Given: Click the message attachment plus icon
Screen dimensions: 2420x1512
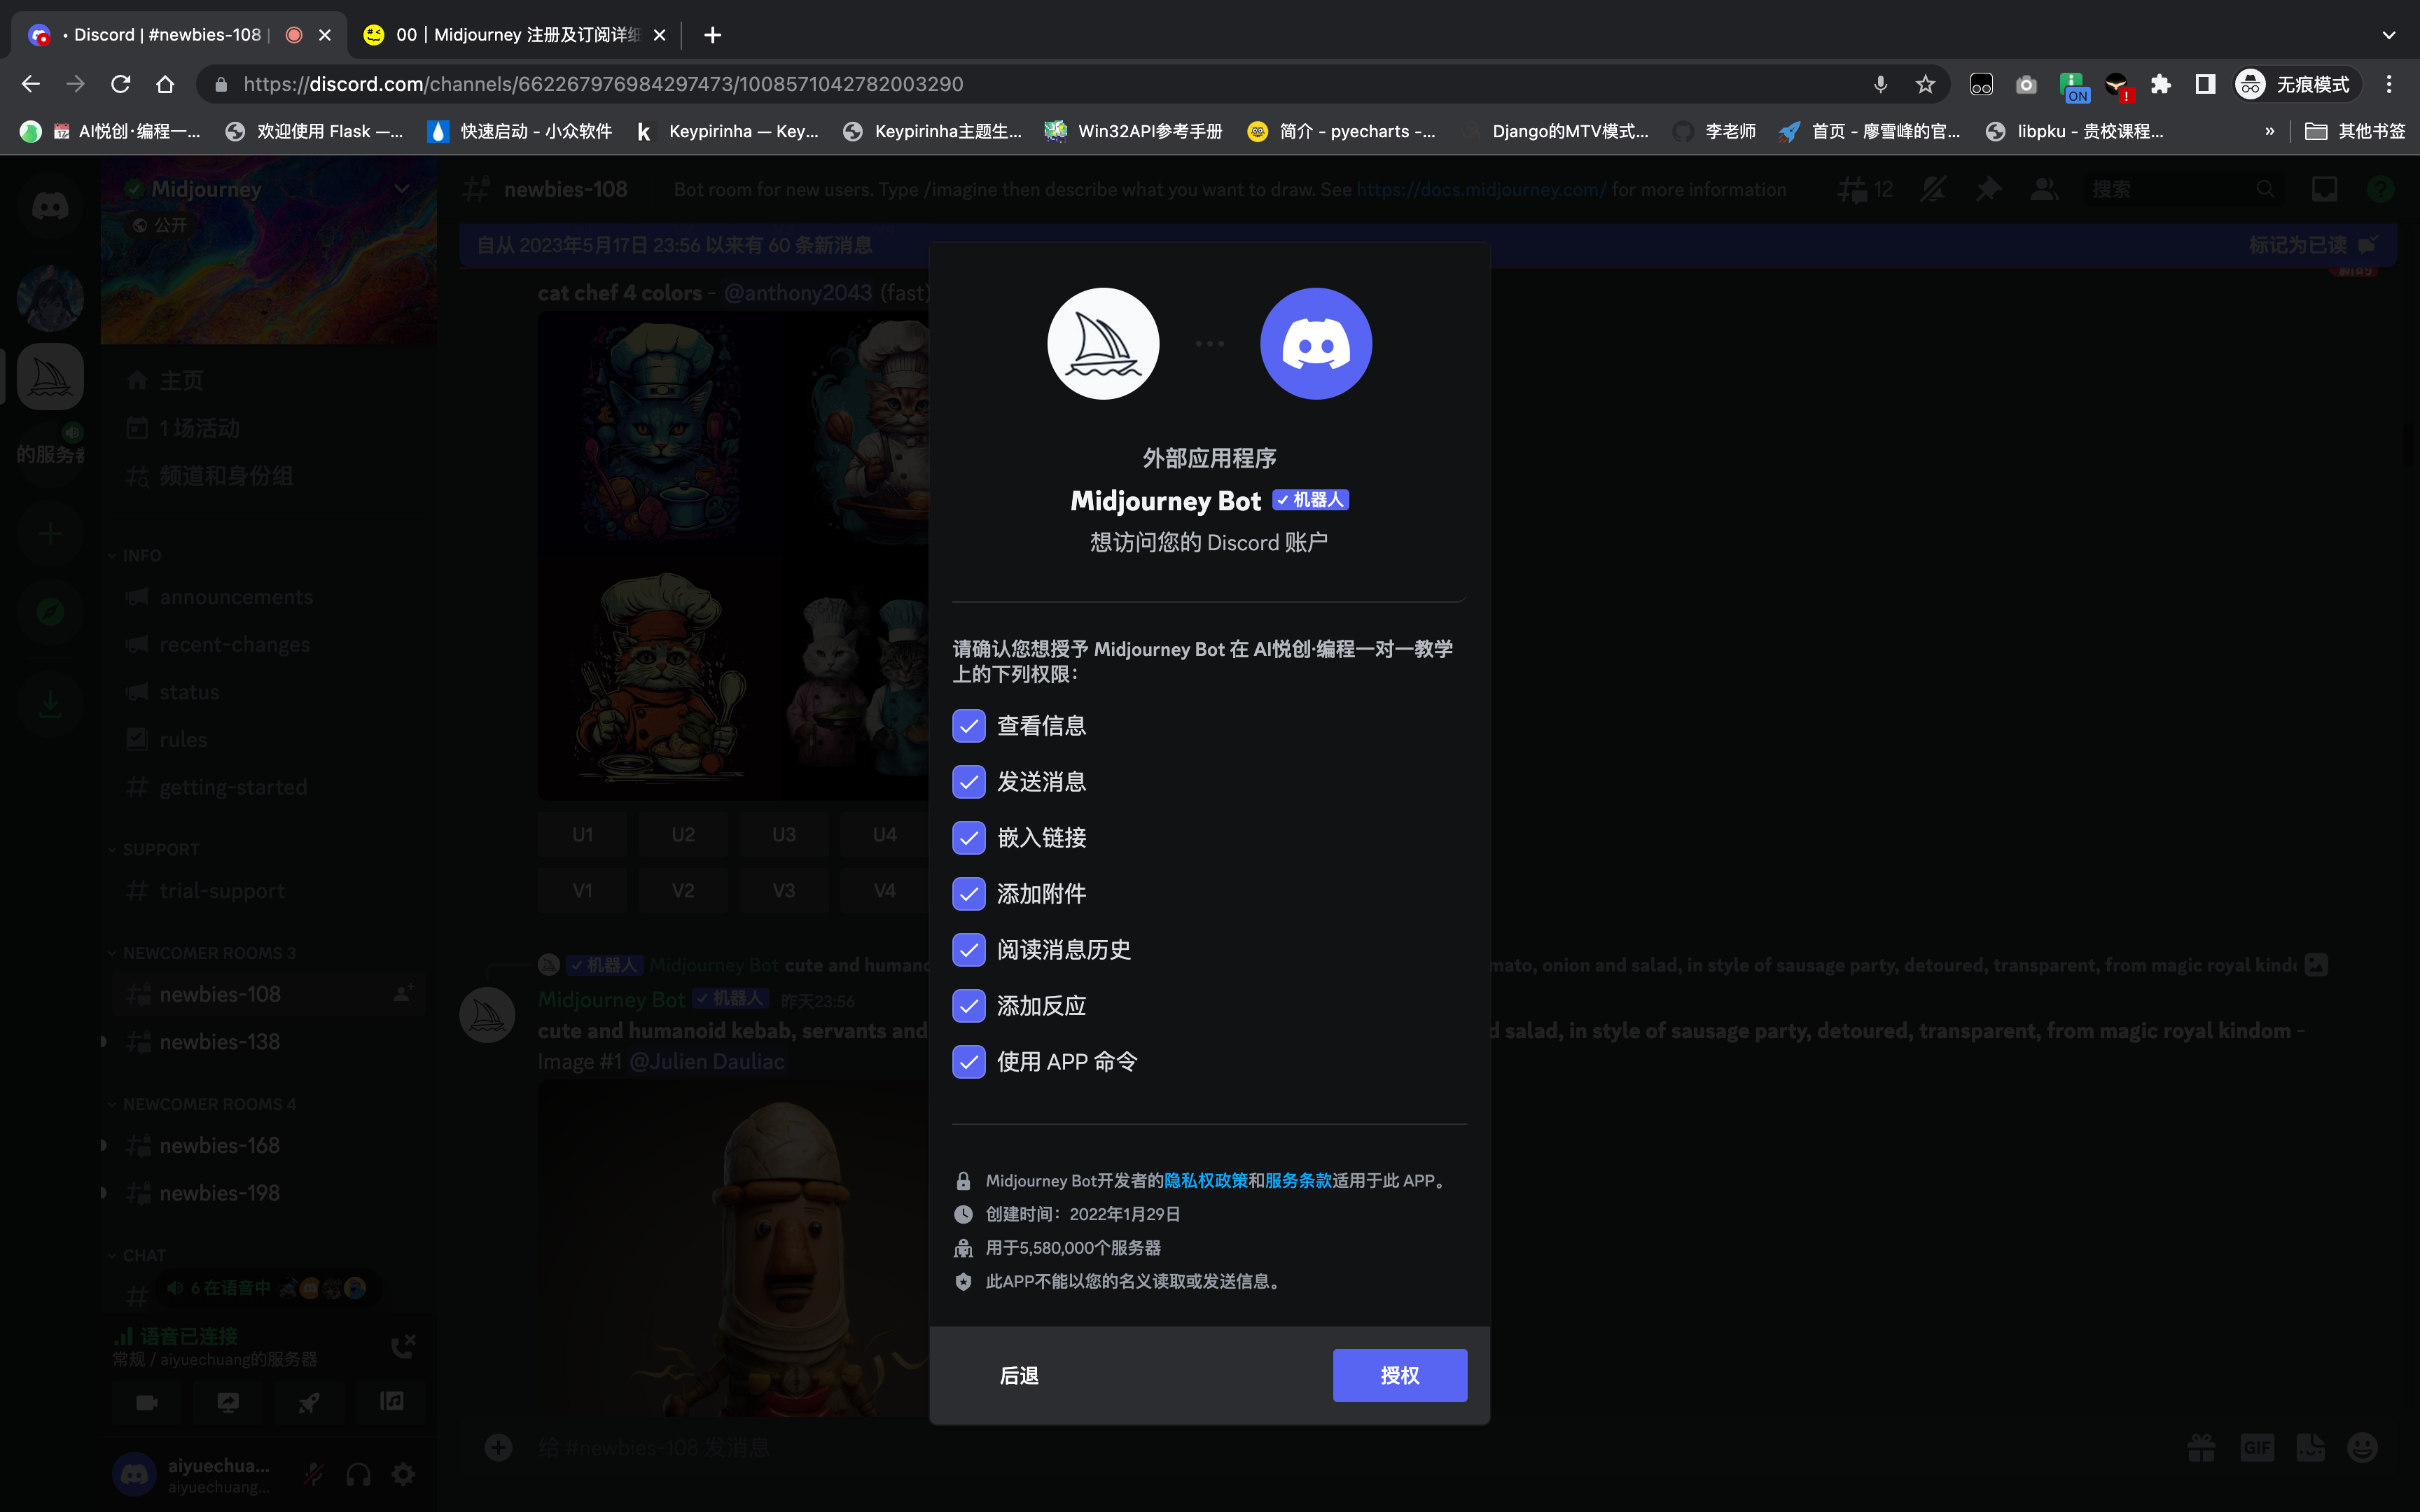Looking at the screenshot, I should 498,1447.
